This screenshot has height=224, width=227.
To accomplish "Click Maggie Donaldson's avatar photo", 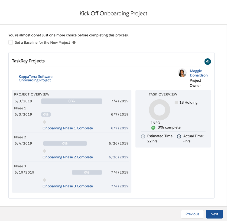I will point(182,73).
